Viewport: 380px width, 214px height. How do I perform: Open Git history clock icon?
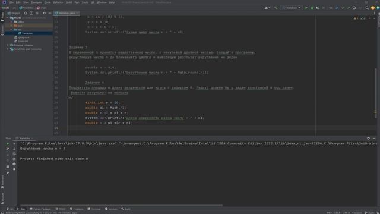[354, 8]
